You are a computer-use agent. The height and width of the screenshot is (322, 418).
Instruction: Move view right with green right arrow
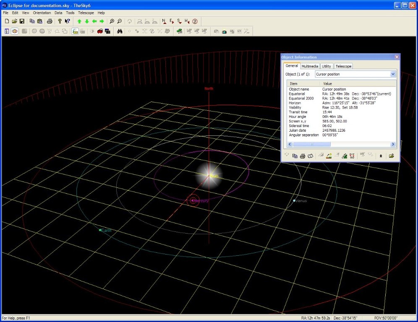[102, 21]
